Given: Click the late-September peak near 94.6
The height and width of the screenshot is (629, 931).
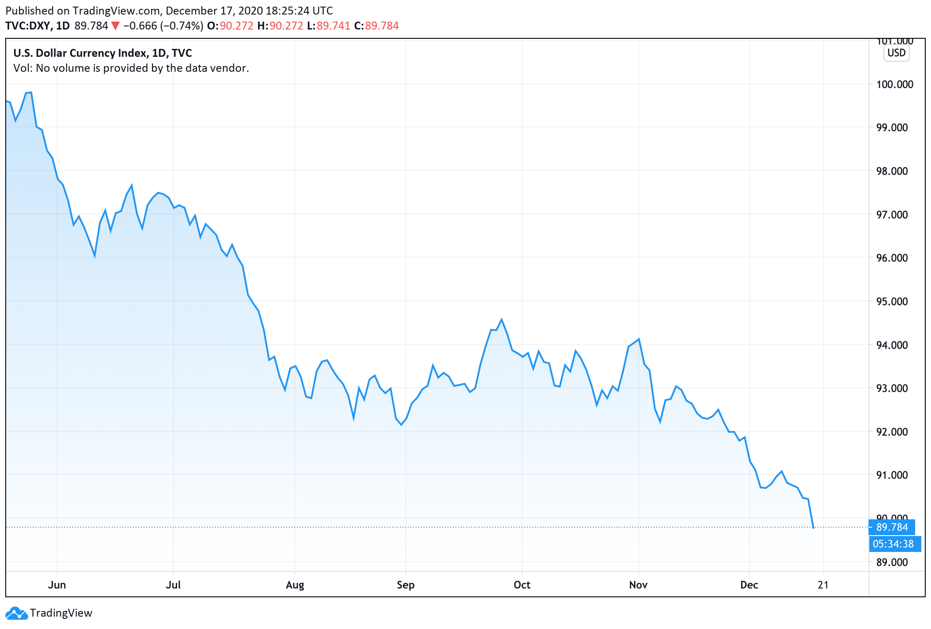Looking at the screenshot, I should point(502,319).
